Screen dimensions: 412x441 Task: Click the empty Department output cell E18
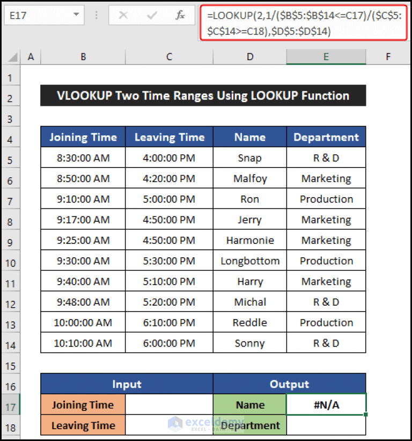coord(326,425)
